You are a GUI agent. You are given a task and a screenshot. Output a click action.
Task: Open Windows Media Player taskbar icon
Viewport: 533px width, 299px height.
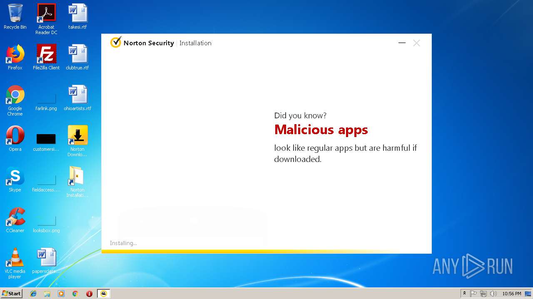click(61, 294)
